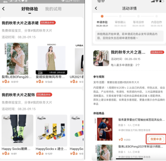Image resolution: width=166 pixels, height=161 pixels.
Task: Open the 裂帛夏季蕾丝灯笼袖 product image
Action: tap(104, 129)
